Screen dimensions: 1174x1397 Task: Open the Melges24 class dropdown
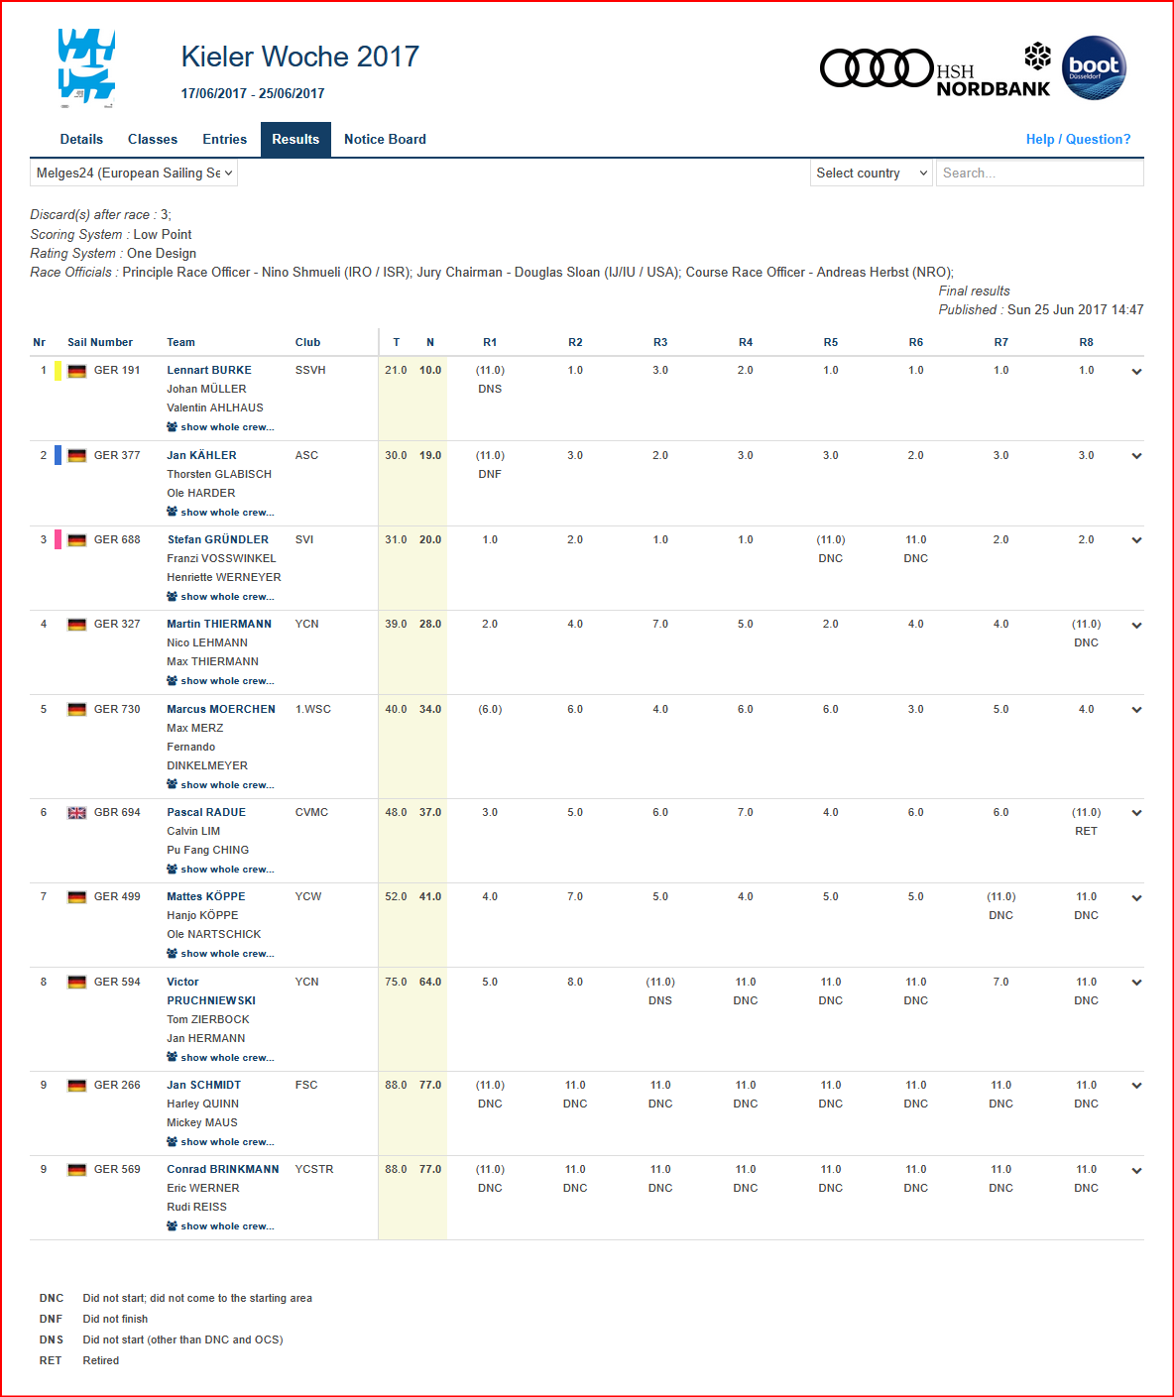pyautogui.click(x=134, y=174)
